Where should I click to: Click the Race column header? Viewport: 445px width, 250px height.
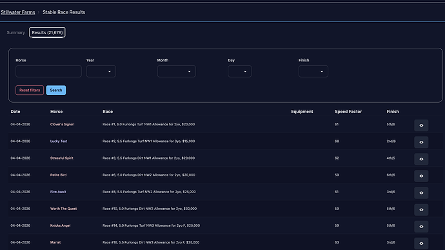pos(108,112)
